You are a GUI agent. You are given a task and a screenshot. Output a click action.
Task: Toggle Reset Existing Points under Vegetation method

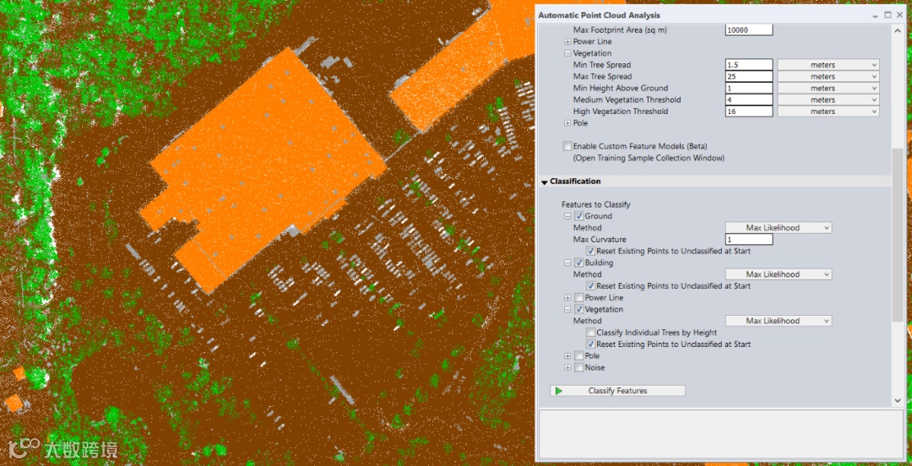pyautogui.click(x=590, y=344)
